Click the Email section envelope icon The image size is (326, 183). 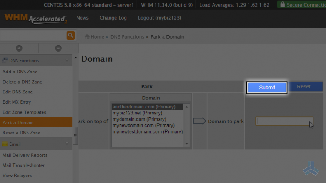[5, 144]
